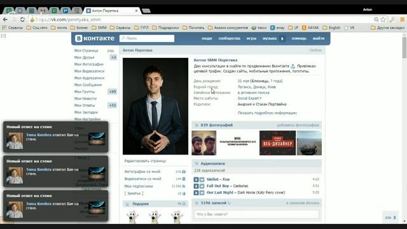This screenshot has width=407, height=229.
Task: Open the Сервисы apps bookmark
Action: [13, 27]
